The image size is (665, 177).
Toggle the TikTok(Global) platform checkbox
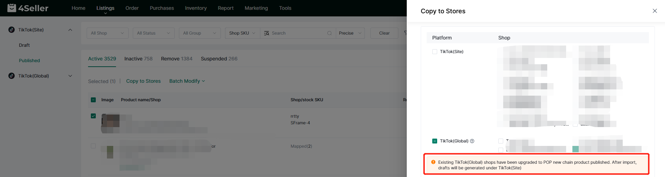click(x=435, y=141)
